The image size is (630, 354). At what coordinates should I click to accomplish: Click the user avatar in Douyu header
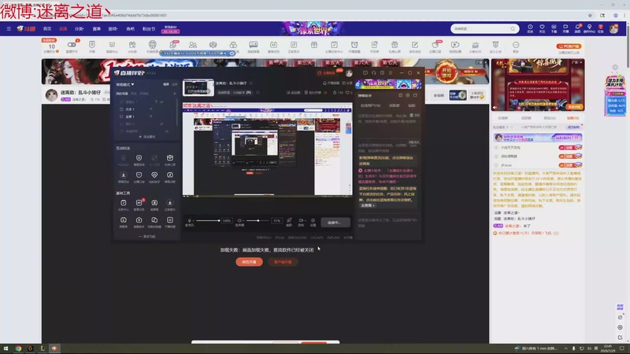[x=613, y=28]
